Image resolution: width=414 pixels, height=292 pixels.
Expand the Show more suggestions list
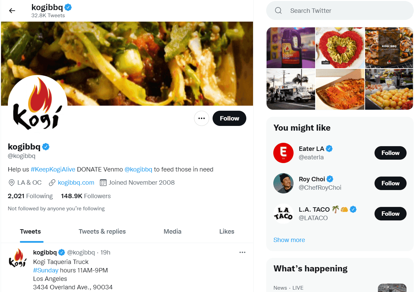coord(289,240)
